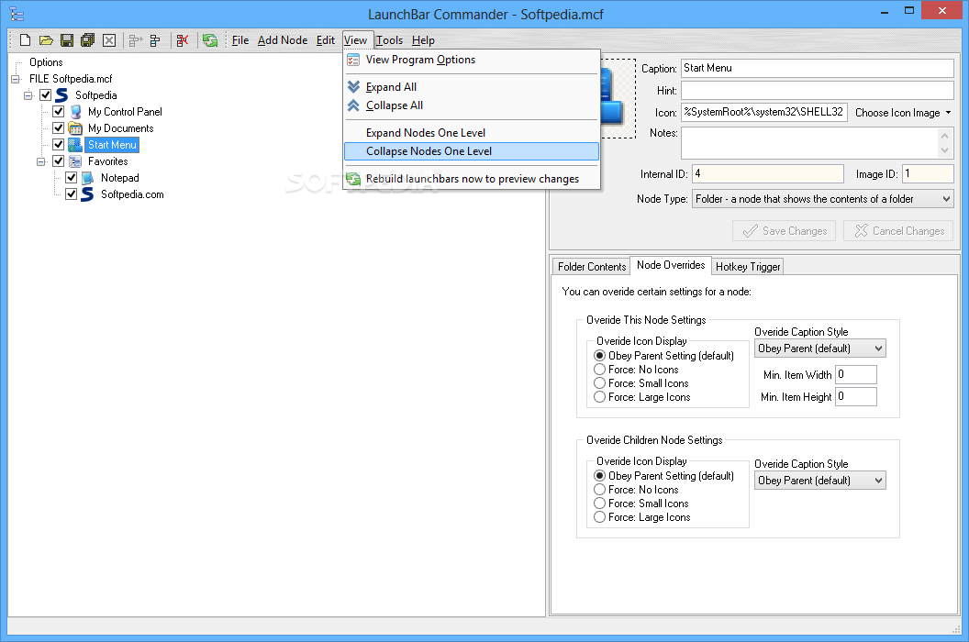
Task: Choose Expand Nodes One Level
Action: [x=472, y=133]
